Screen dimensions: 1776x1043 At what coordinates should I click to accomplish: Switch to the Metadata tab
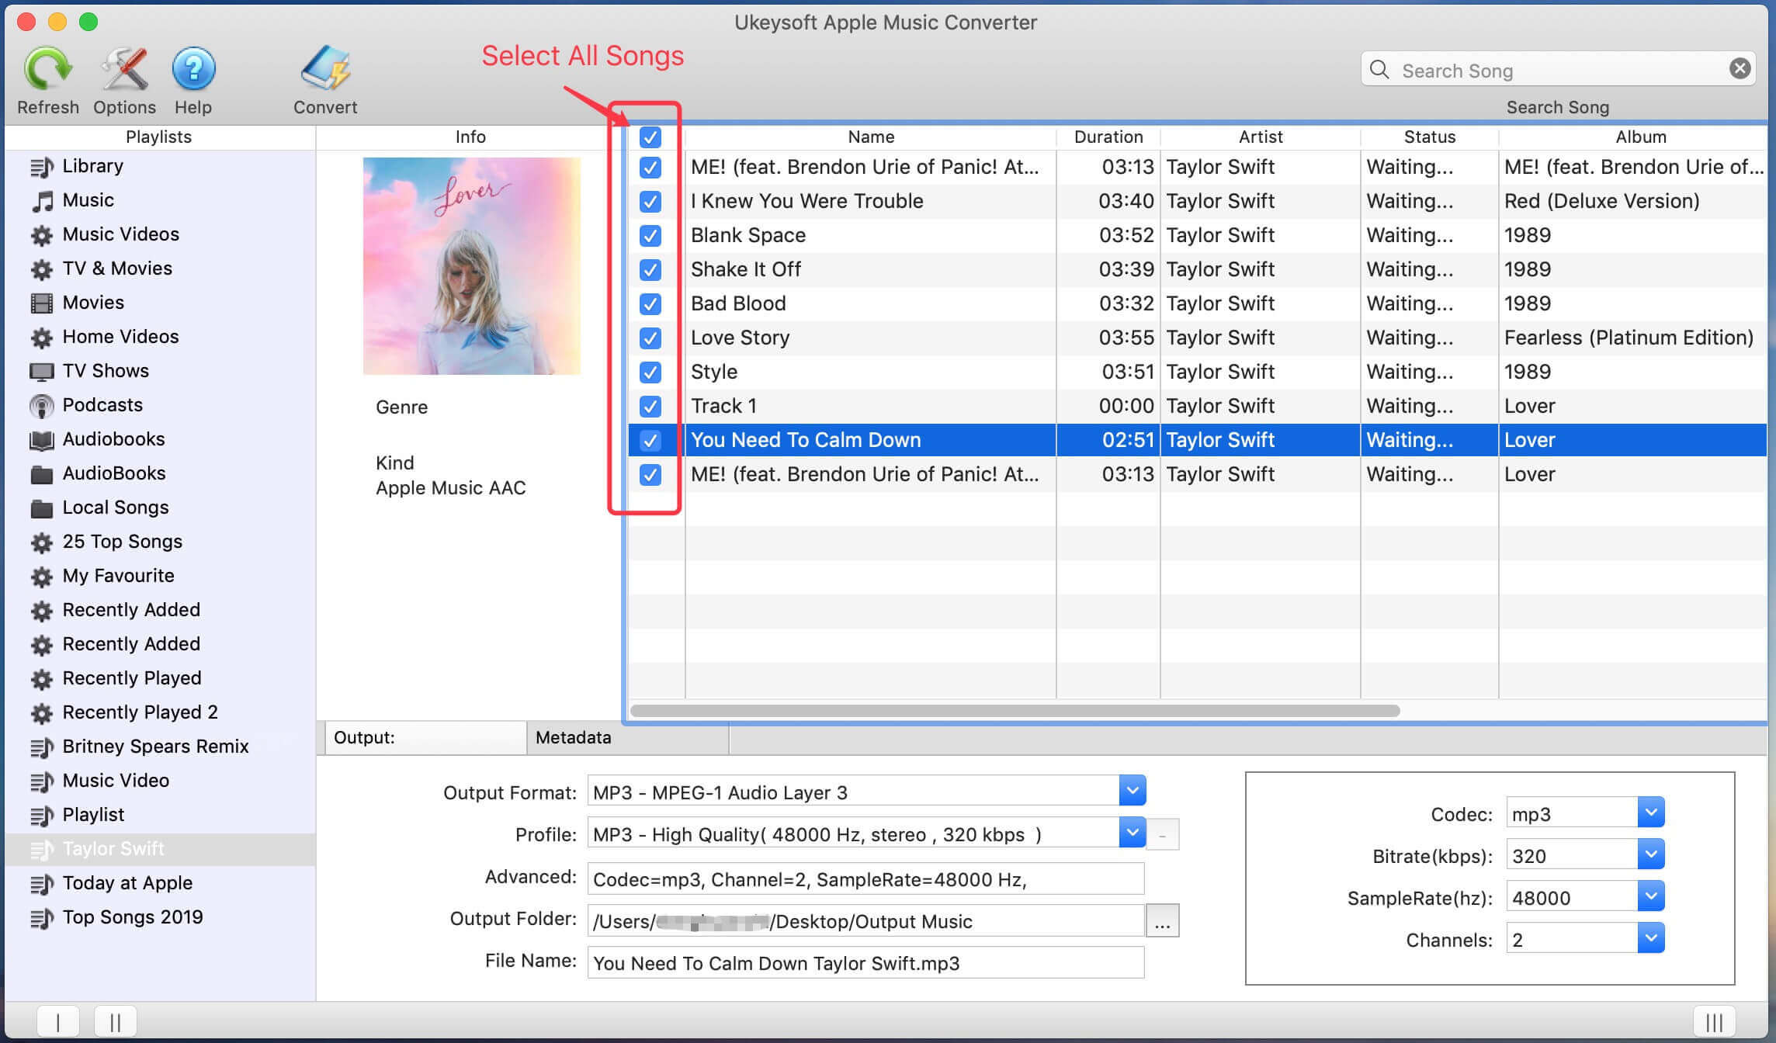coord(571,736)
